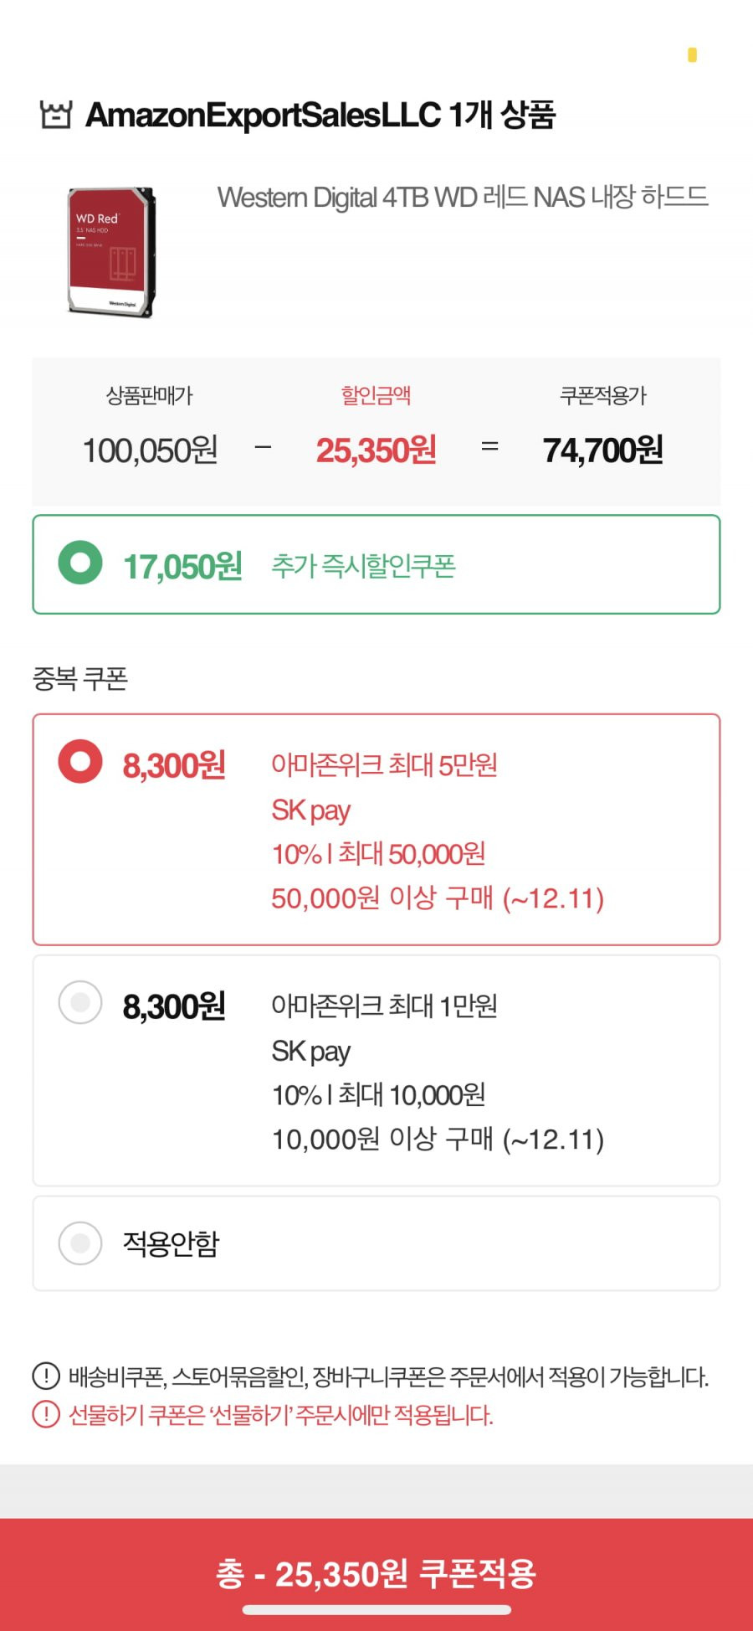Screen dimensions: 753x1631
Task: Click the 할인금액 25,350원 amount
Action: tap(376, 450)
